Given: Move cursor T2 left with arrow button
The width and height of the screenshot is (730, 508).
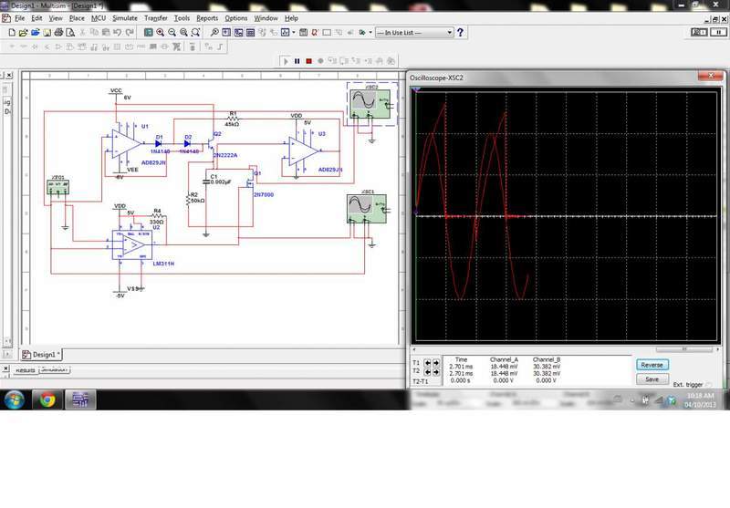Looking at the screenshot, I should coord(428,372).
